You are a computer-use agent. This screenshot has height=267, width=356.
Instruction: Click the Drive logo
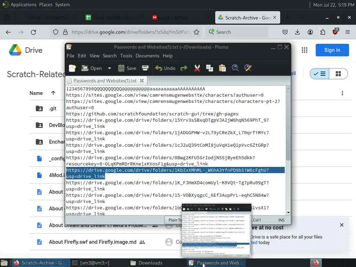click(x=26, y=50)
